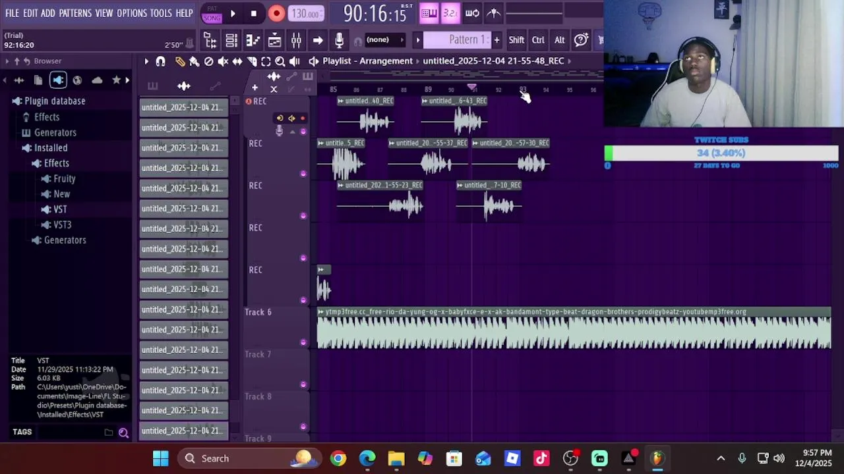Switch Browser to plugins tab

click(58, 80)
